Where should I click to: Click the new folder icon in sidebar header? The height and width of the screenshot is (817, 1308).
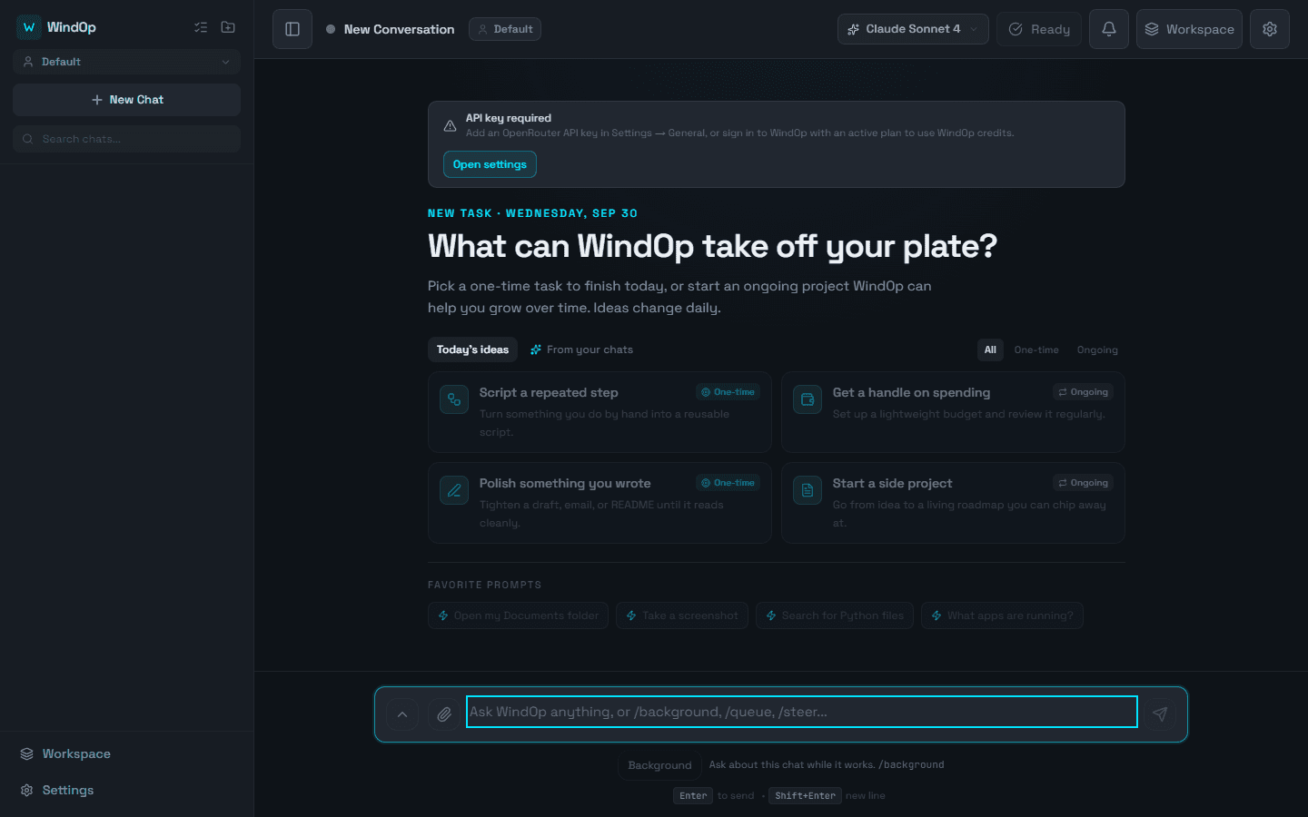(228, 27)
